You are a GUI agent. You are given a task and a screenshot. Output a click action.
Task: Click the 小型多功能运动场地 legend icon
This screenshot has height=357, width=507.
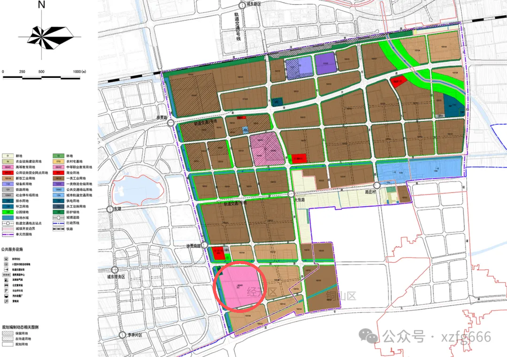point(6,264)
